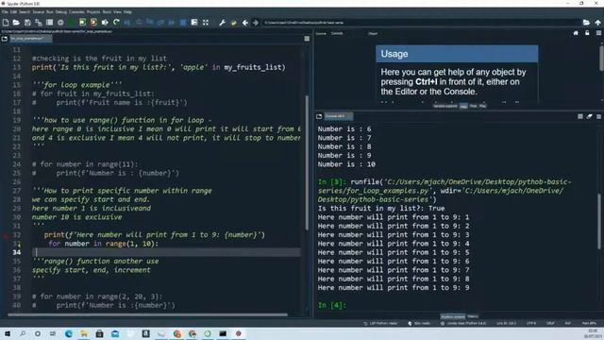Browse working directory folder icon
The image size is (604, 340).
click(x=586, y=23)
